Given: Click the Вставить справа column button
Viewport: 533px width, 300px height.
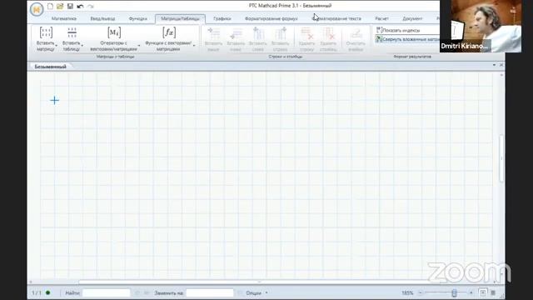Looking at the screenshot, I should pyautogui.click(x=280, y=39).
